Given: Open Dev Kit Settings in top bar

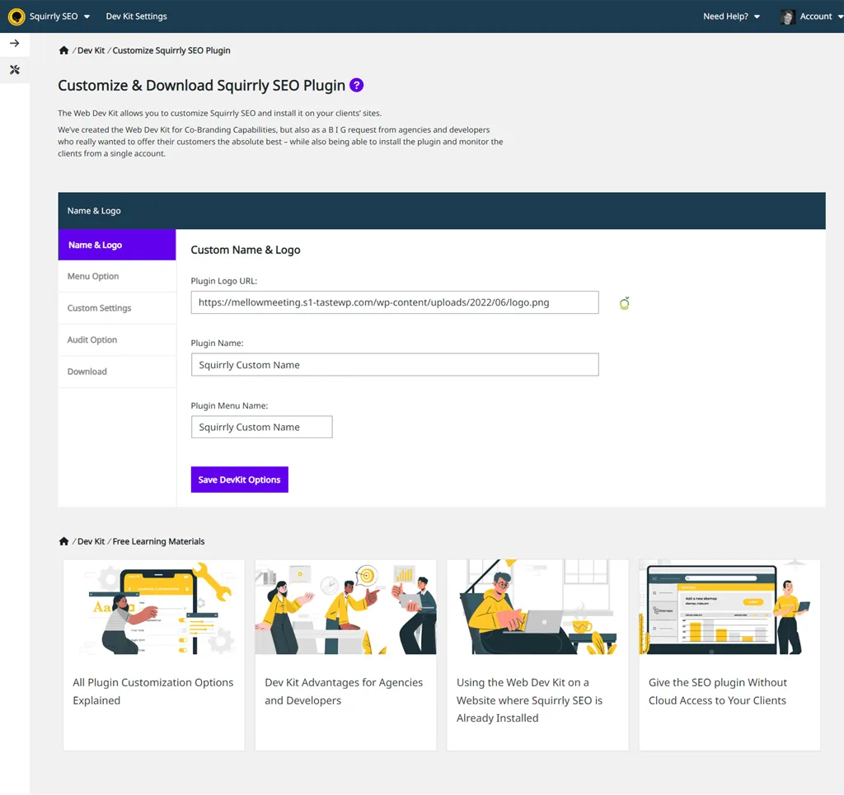Looking at the screenshot, I should click(136, 16).
